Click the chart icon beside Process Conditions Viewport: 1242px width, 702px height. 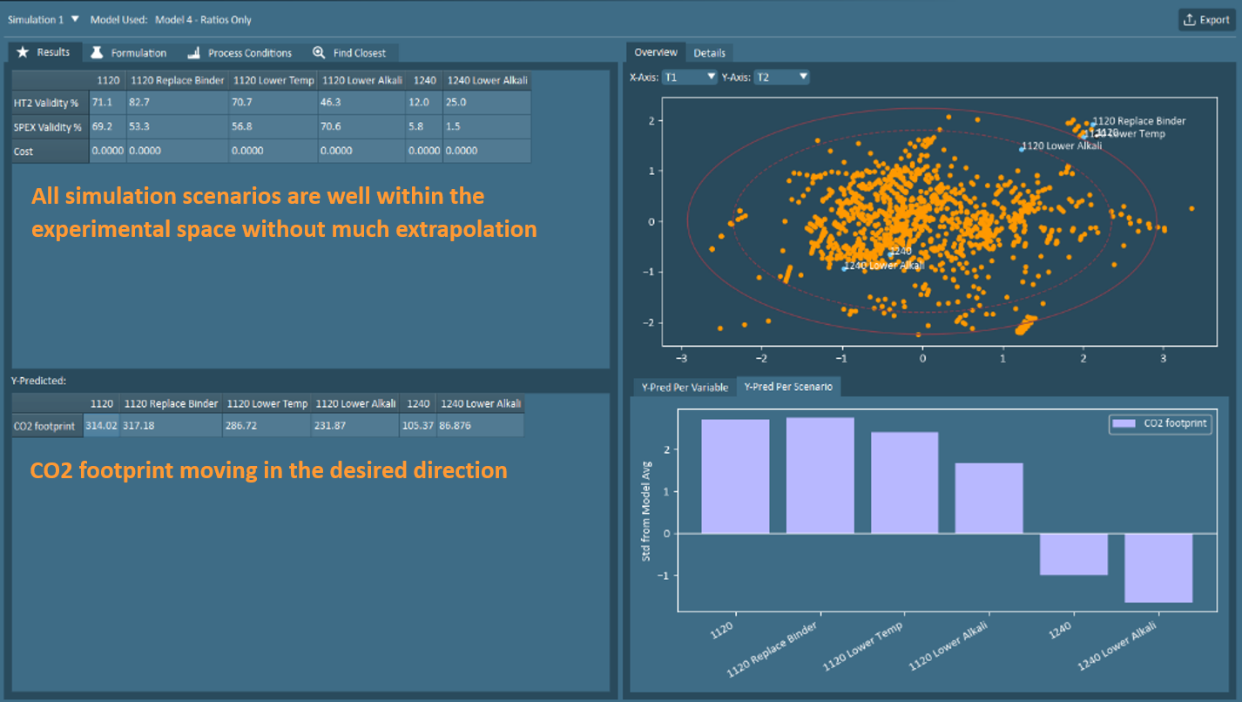point(193,52)
